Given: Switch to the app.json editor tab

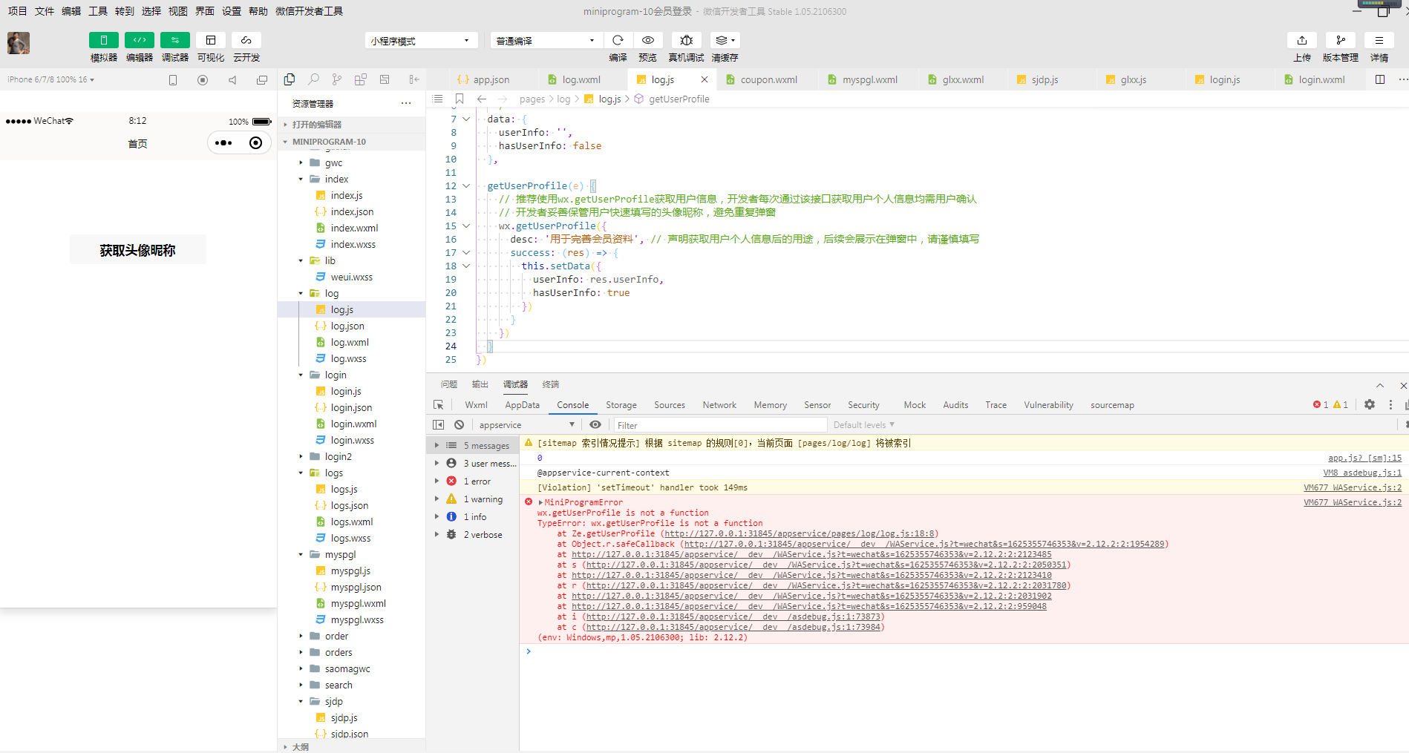Looking at the screenshot, I should click(490, 79).
